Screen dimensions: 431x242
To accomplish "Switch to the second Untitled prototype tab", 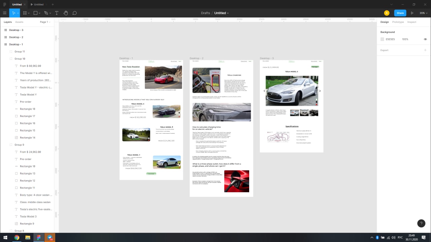I will point(37,4).
